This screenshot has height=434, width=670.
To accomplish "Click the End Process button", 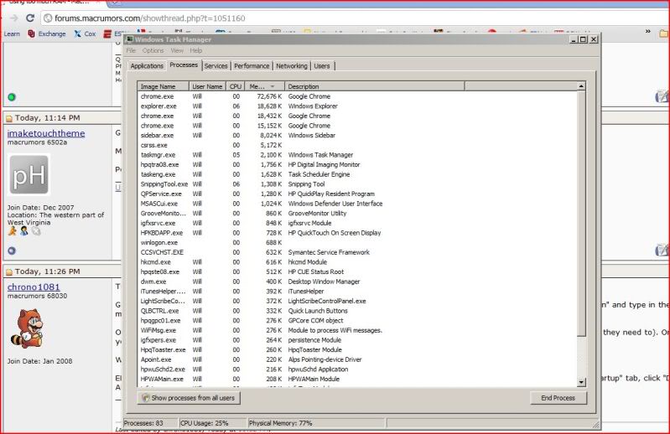I will [x=558, y=398].
